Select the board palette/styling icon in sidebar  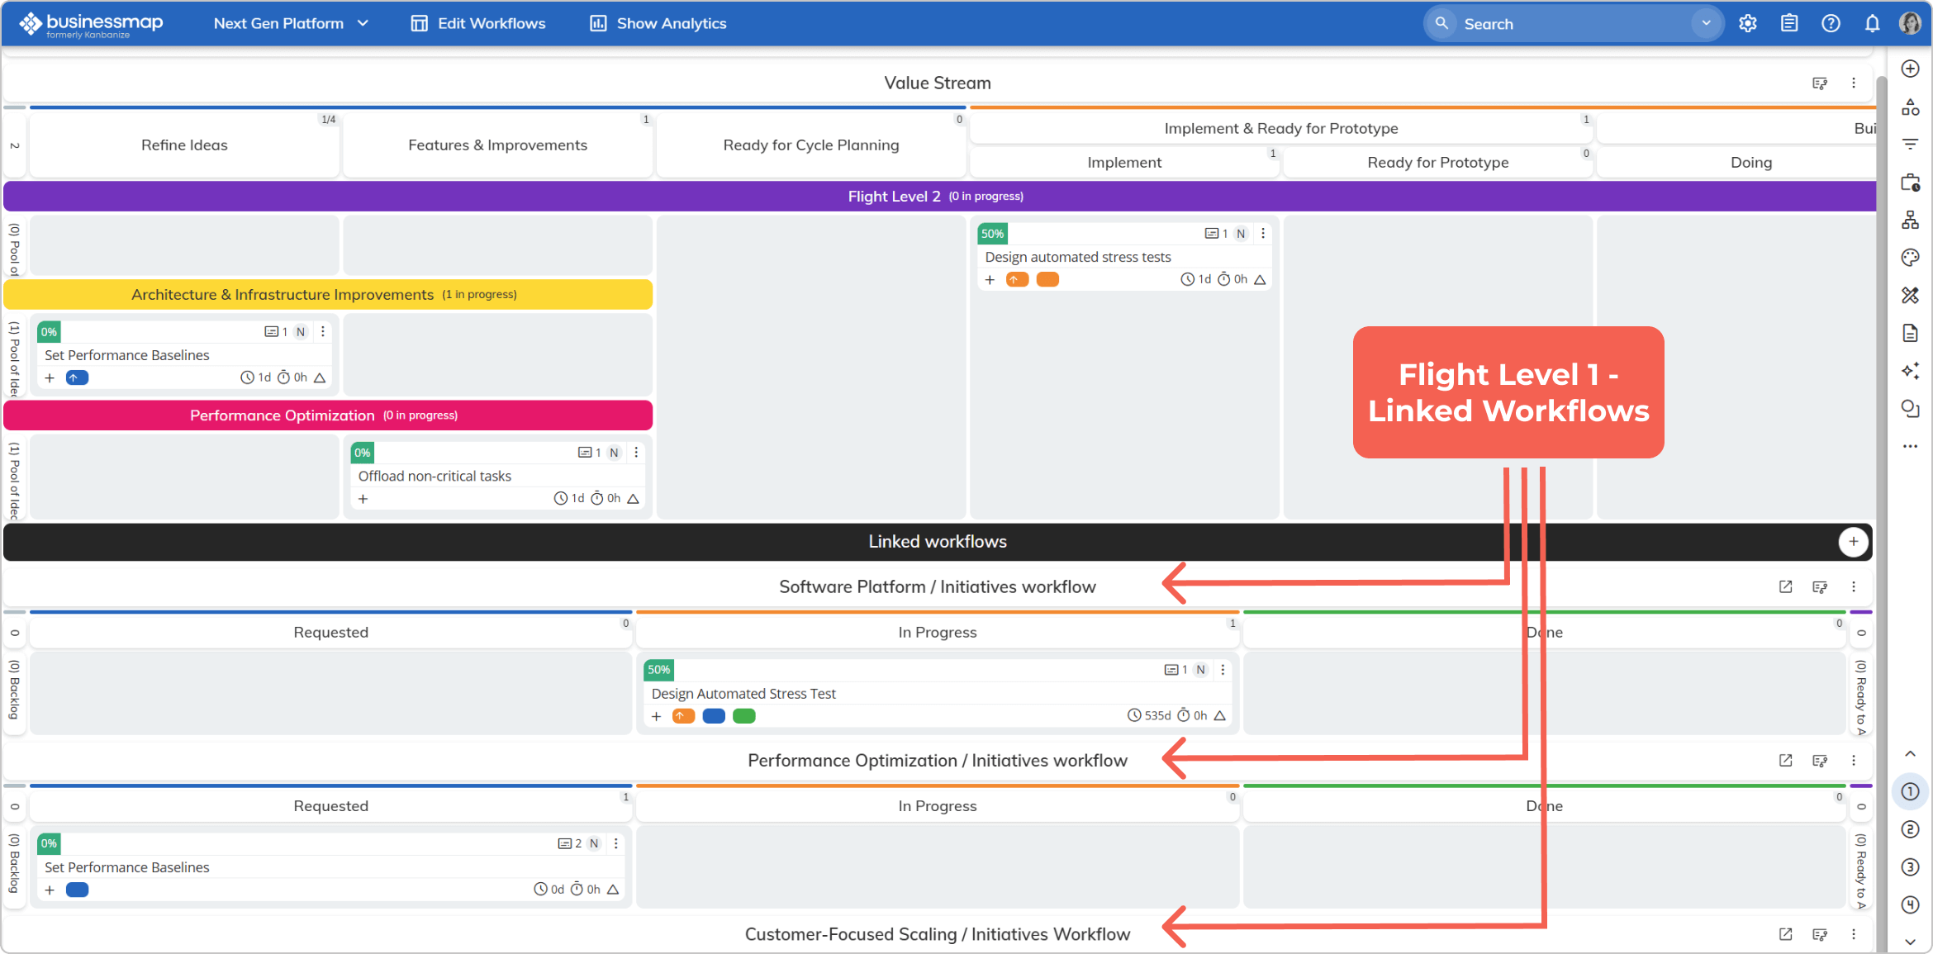(1911, 257)
